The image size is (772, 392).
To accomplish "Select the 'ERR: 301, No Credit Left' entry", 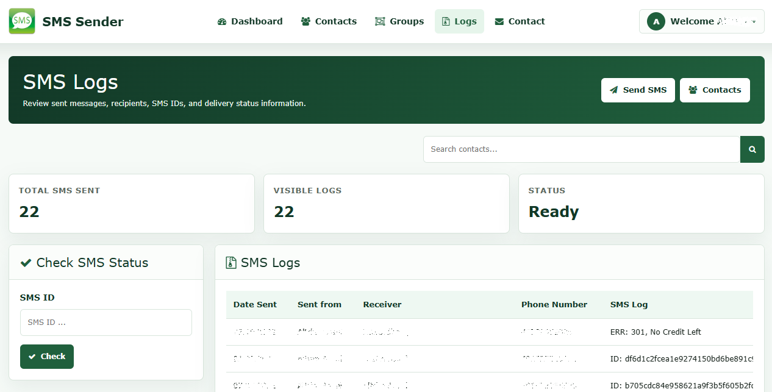I will [656, 332].
